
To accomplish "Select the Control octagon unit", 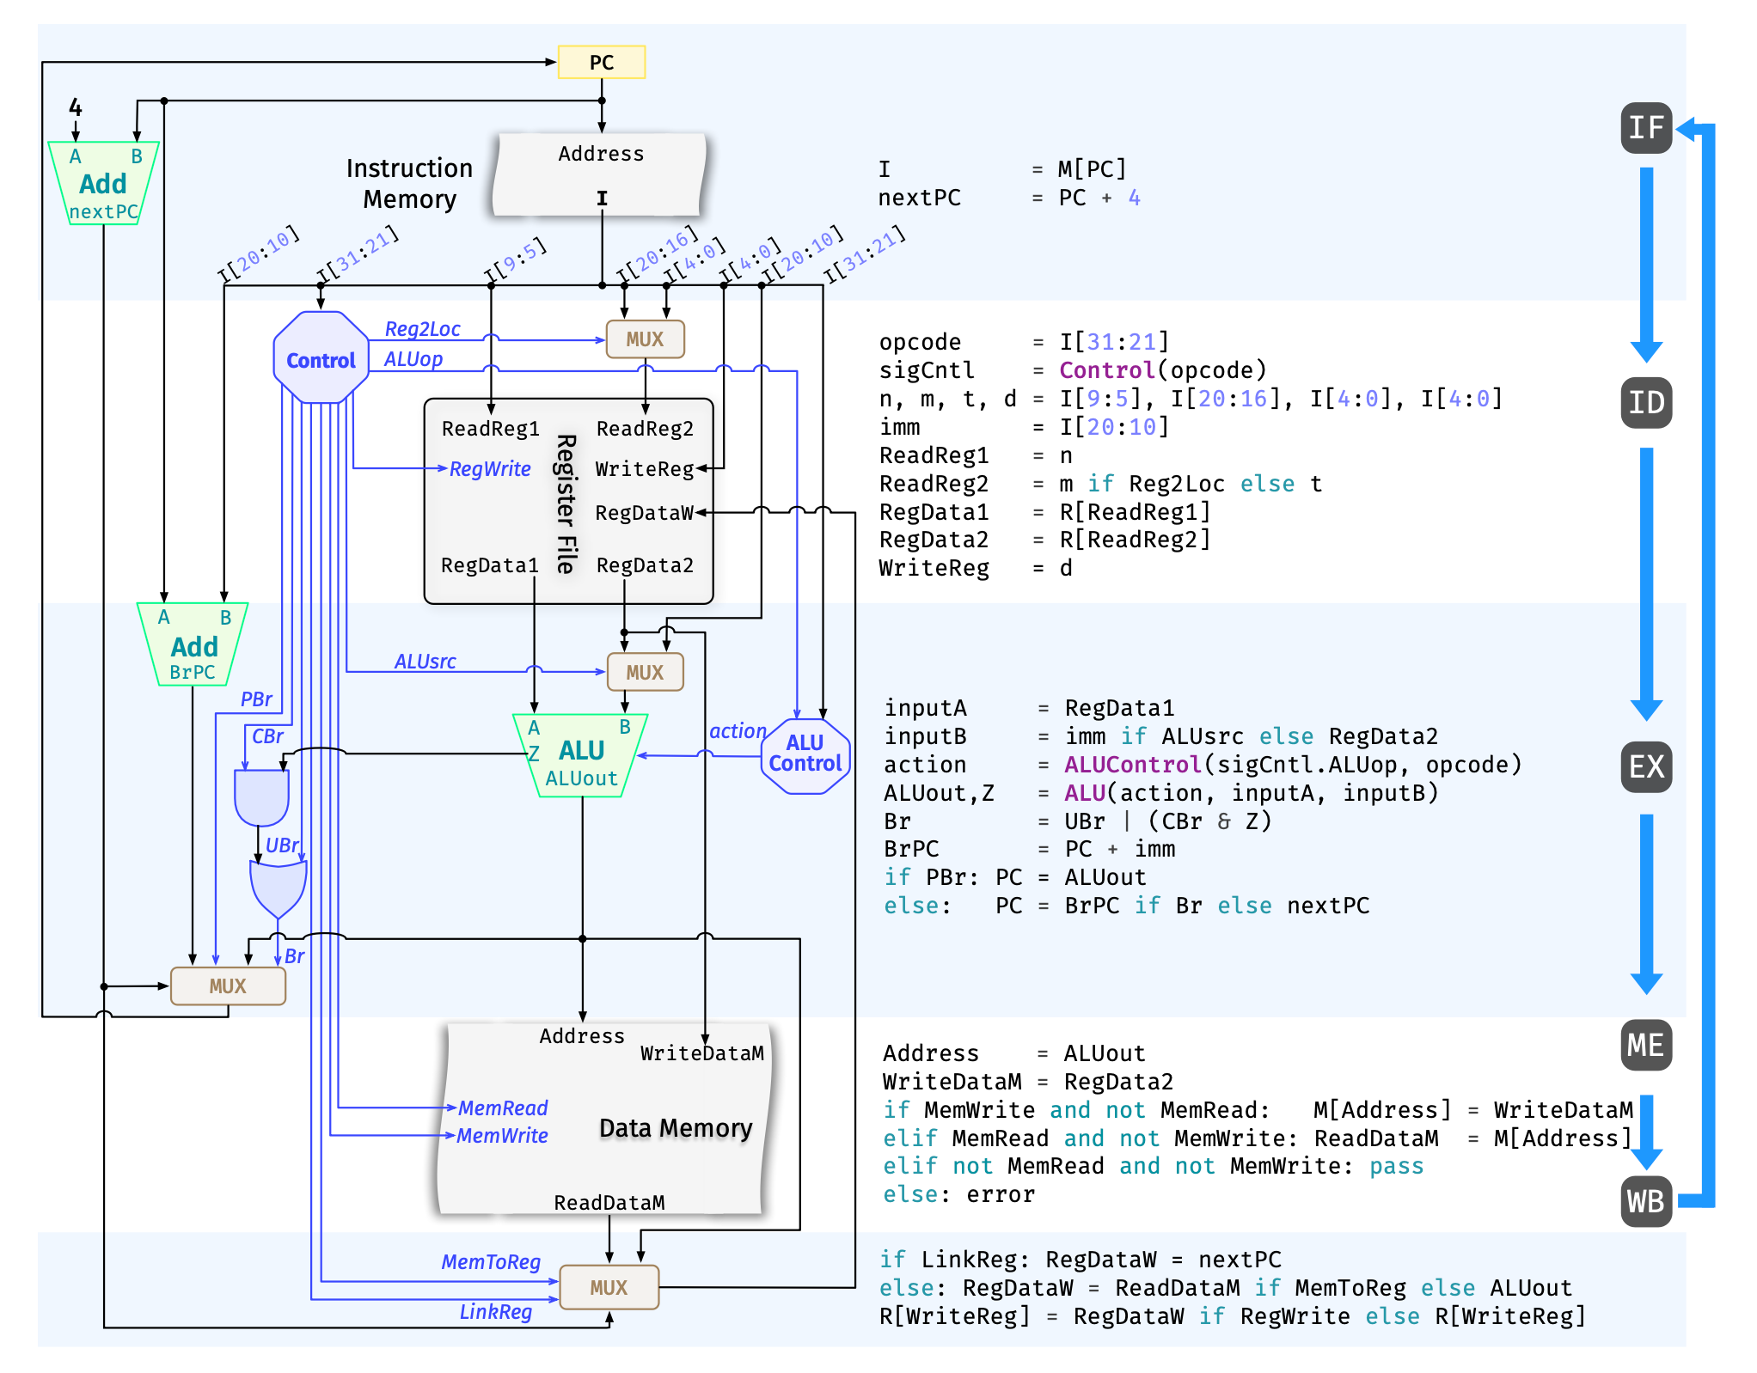I will (321, 358).
